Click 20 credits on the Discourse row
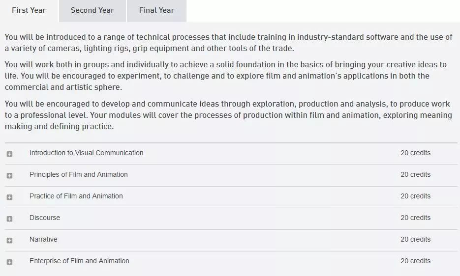Image resolution: width=460 pixels, height=276 pixels. pyautogui.click(x=415, y=218)
